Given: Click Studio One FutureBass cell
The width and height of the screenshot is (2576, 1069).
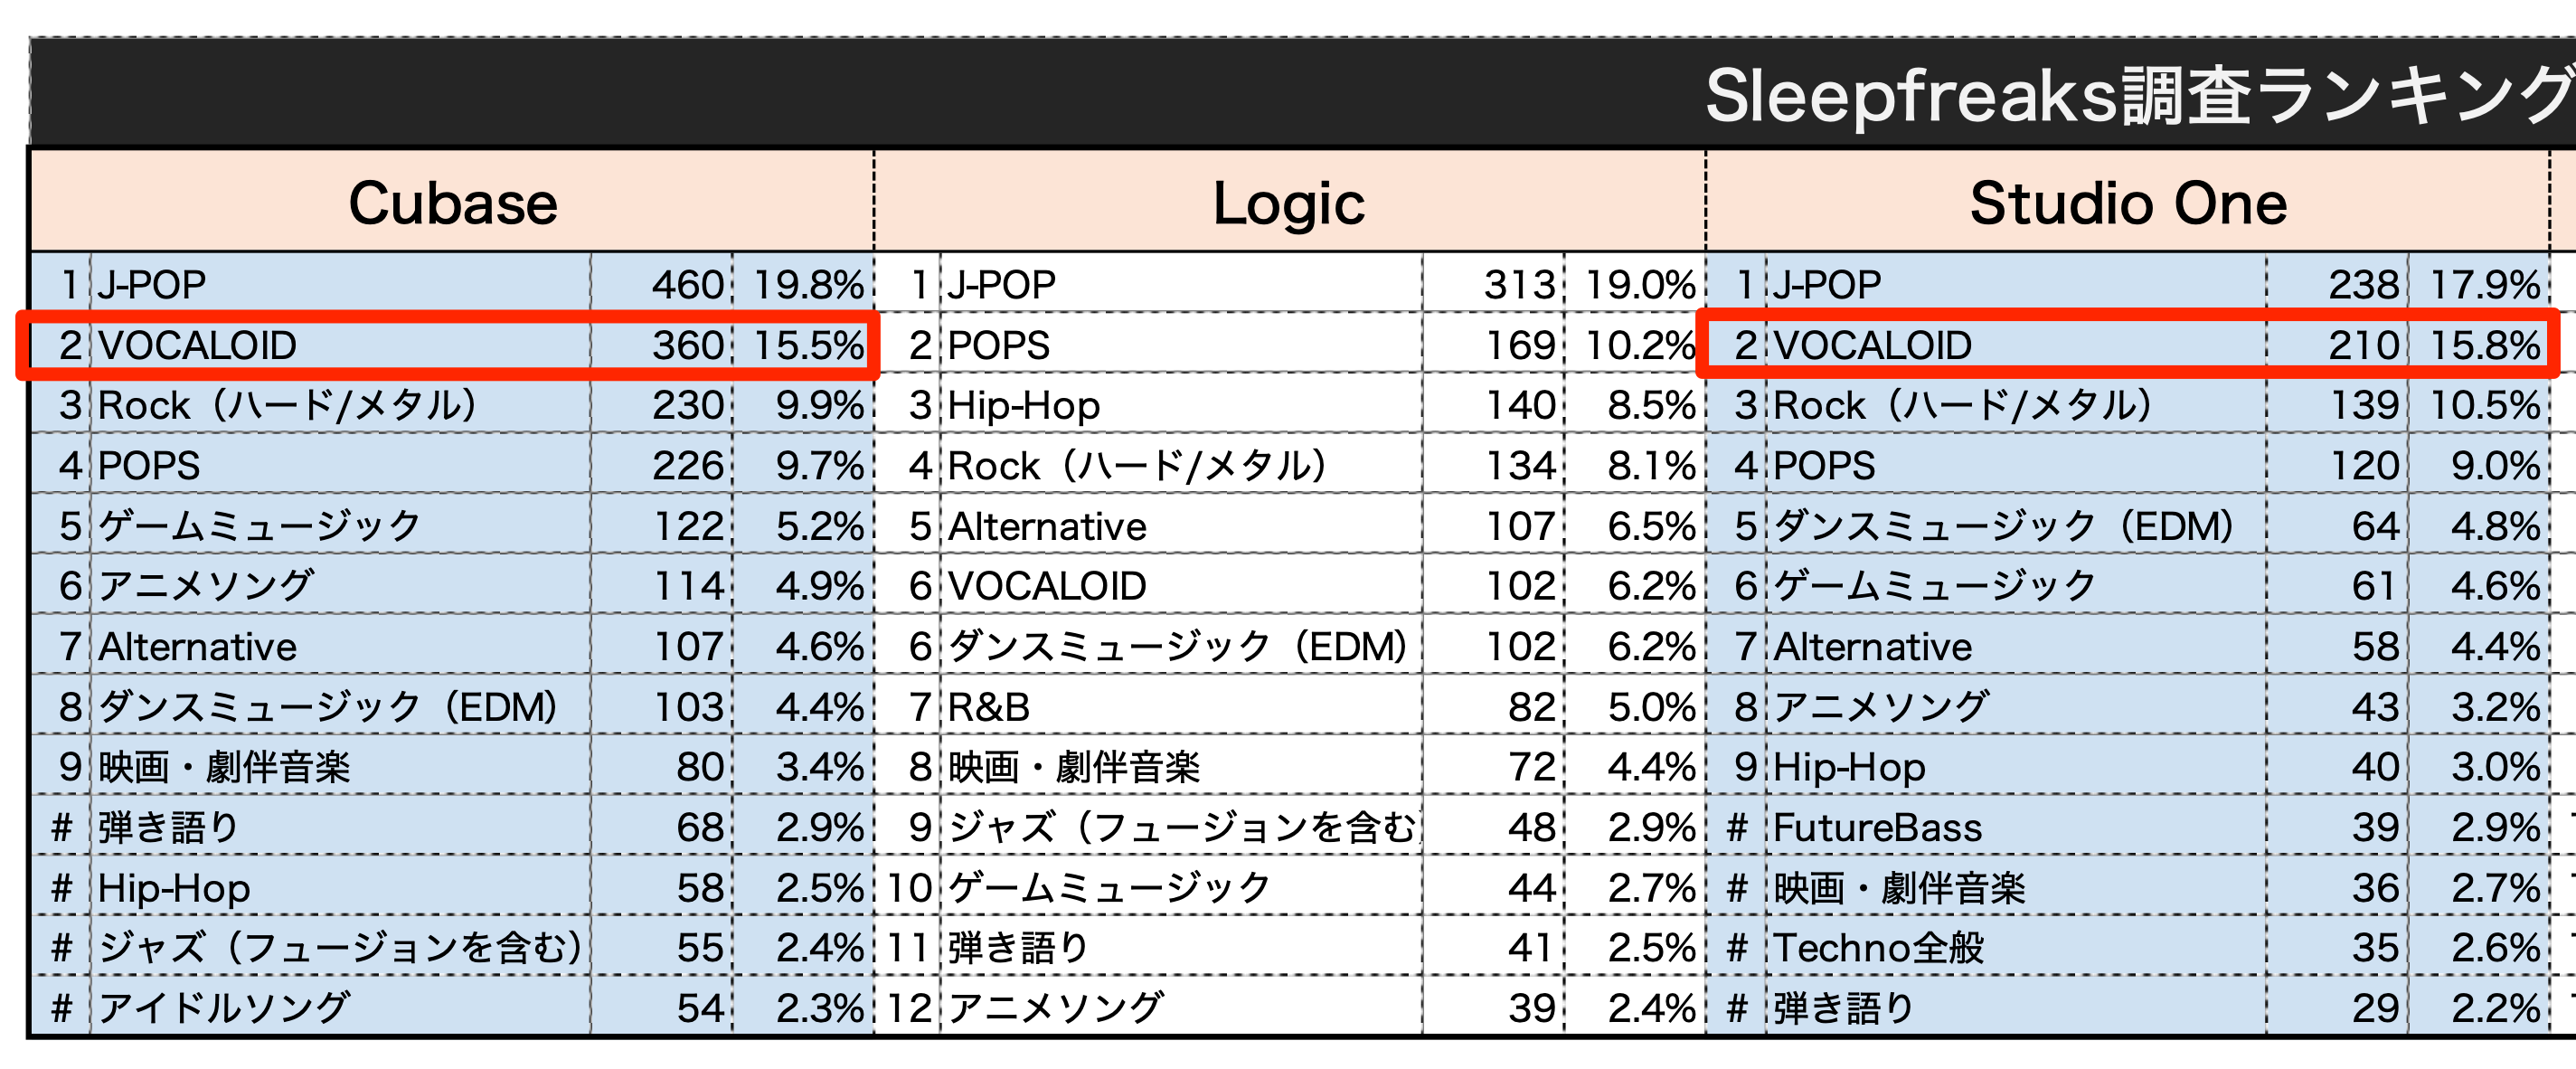Looking at the screenshot, I should pos(2016,827).
